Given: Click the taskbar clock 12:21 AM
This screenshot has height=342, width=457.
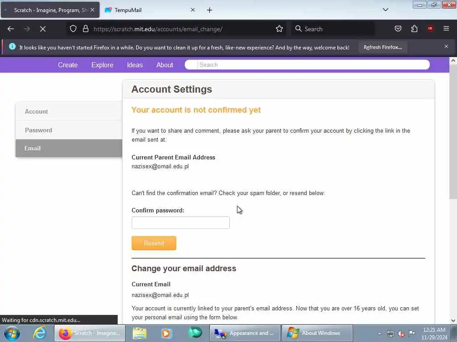Looking at the screenshot, I should [434, 330].
